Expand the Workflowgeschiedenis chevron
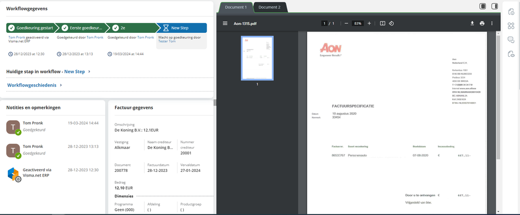 tap(61, 85)
